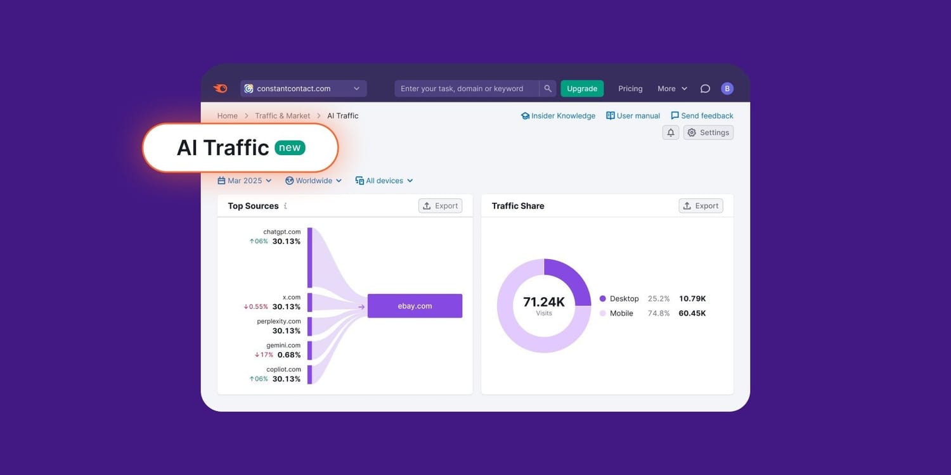This screenshot has width=951, height=475.
Task: Click the Settings gear icon
Action: pos(692,132)
